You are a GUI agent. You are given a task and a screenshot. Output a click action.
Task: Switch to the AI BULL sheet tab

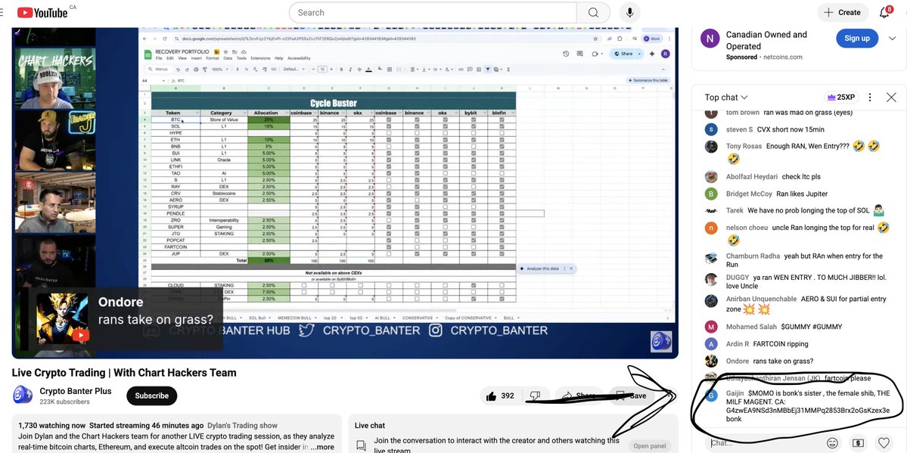click(382, 318)
